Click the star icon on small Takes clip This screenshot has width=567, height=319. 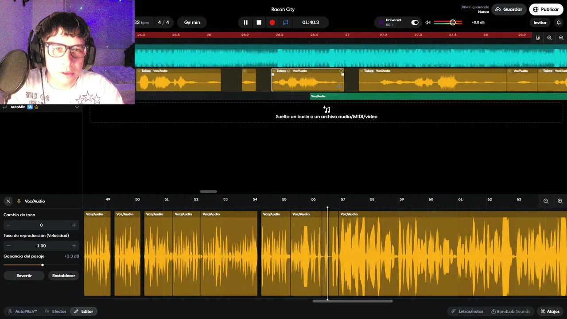pyautogui.click(x=244, y=71)
